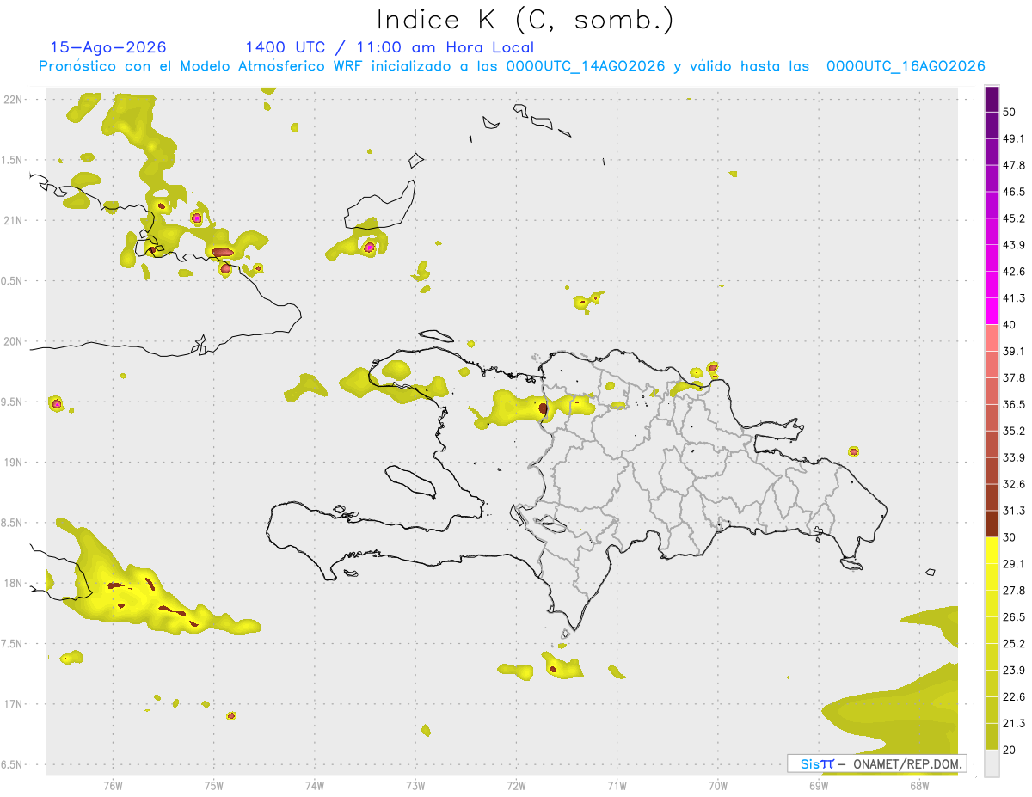
Task: Click the longitude label "74W"
Action: pyautogui.click(x=314, y=784)
